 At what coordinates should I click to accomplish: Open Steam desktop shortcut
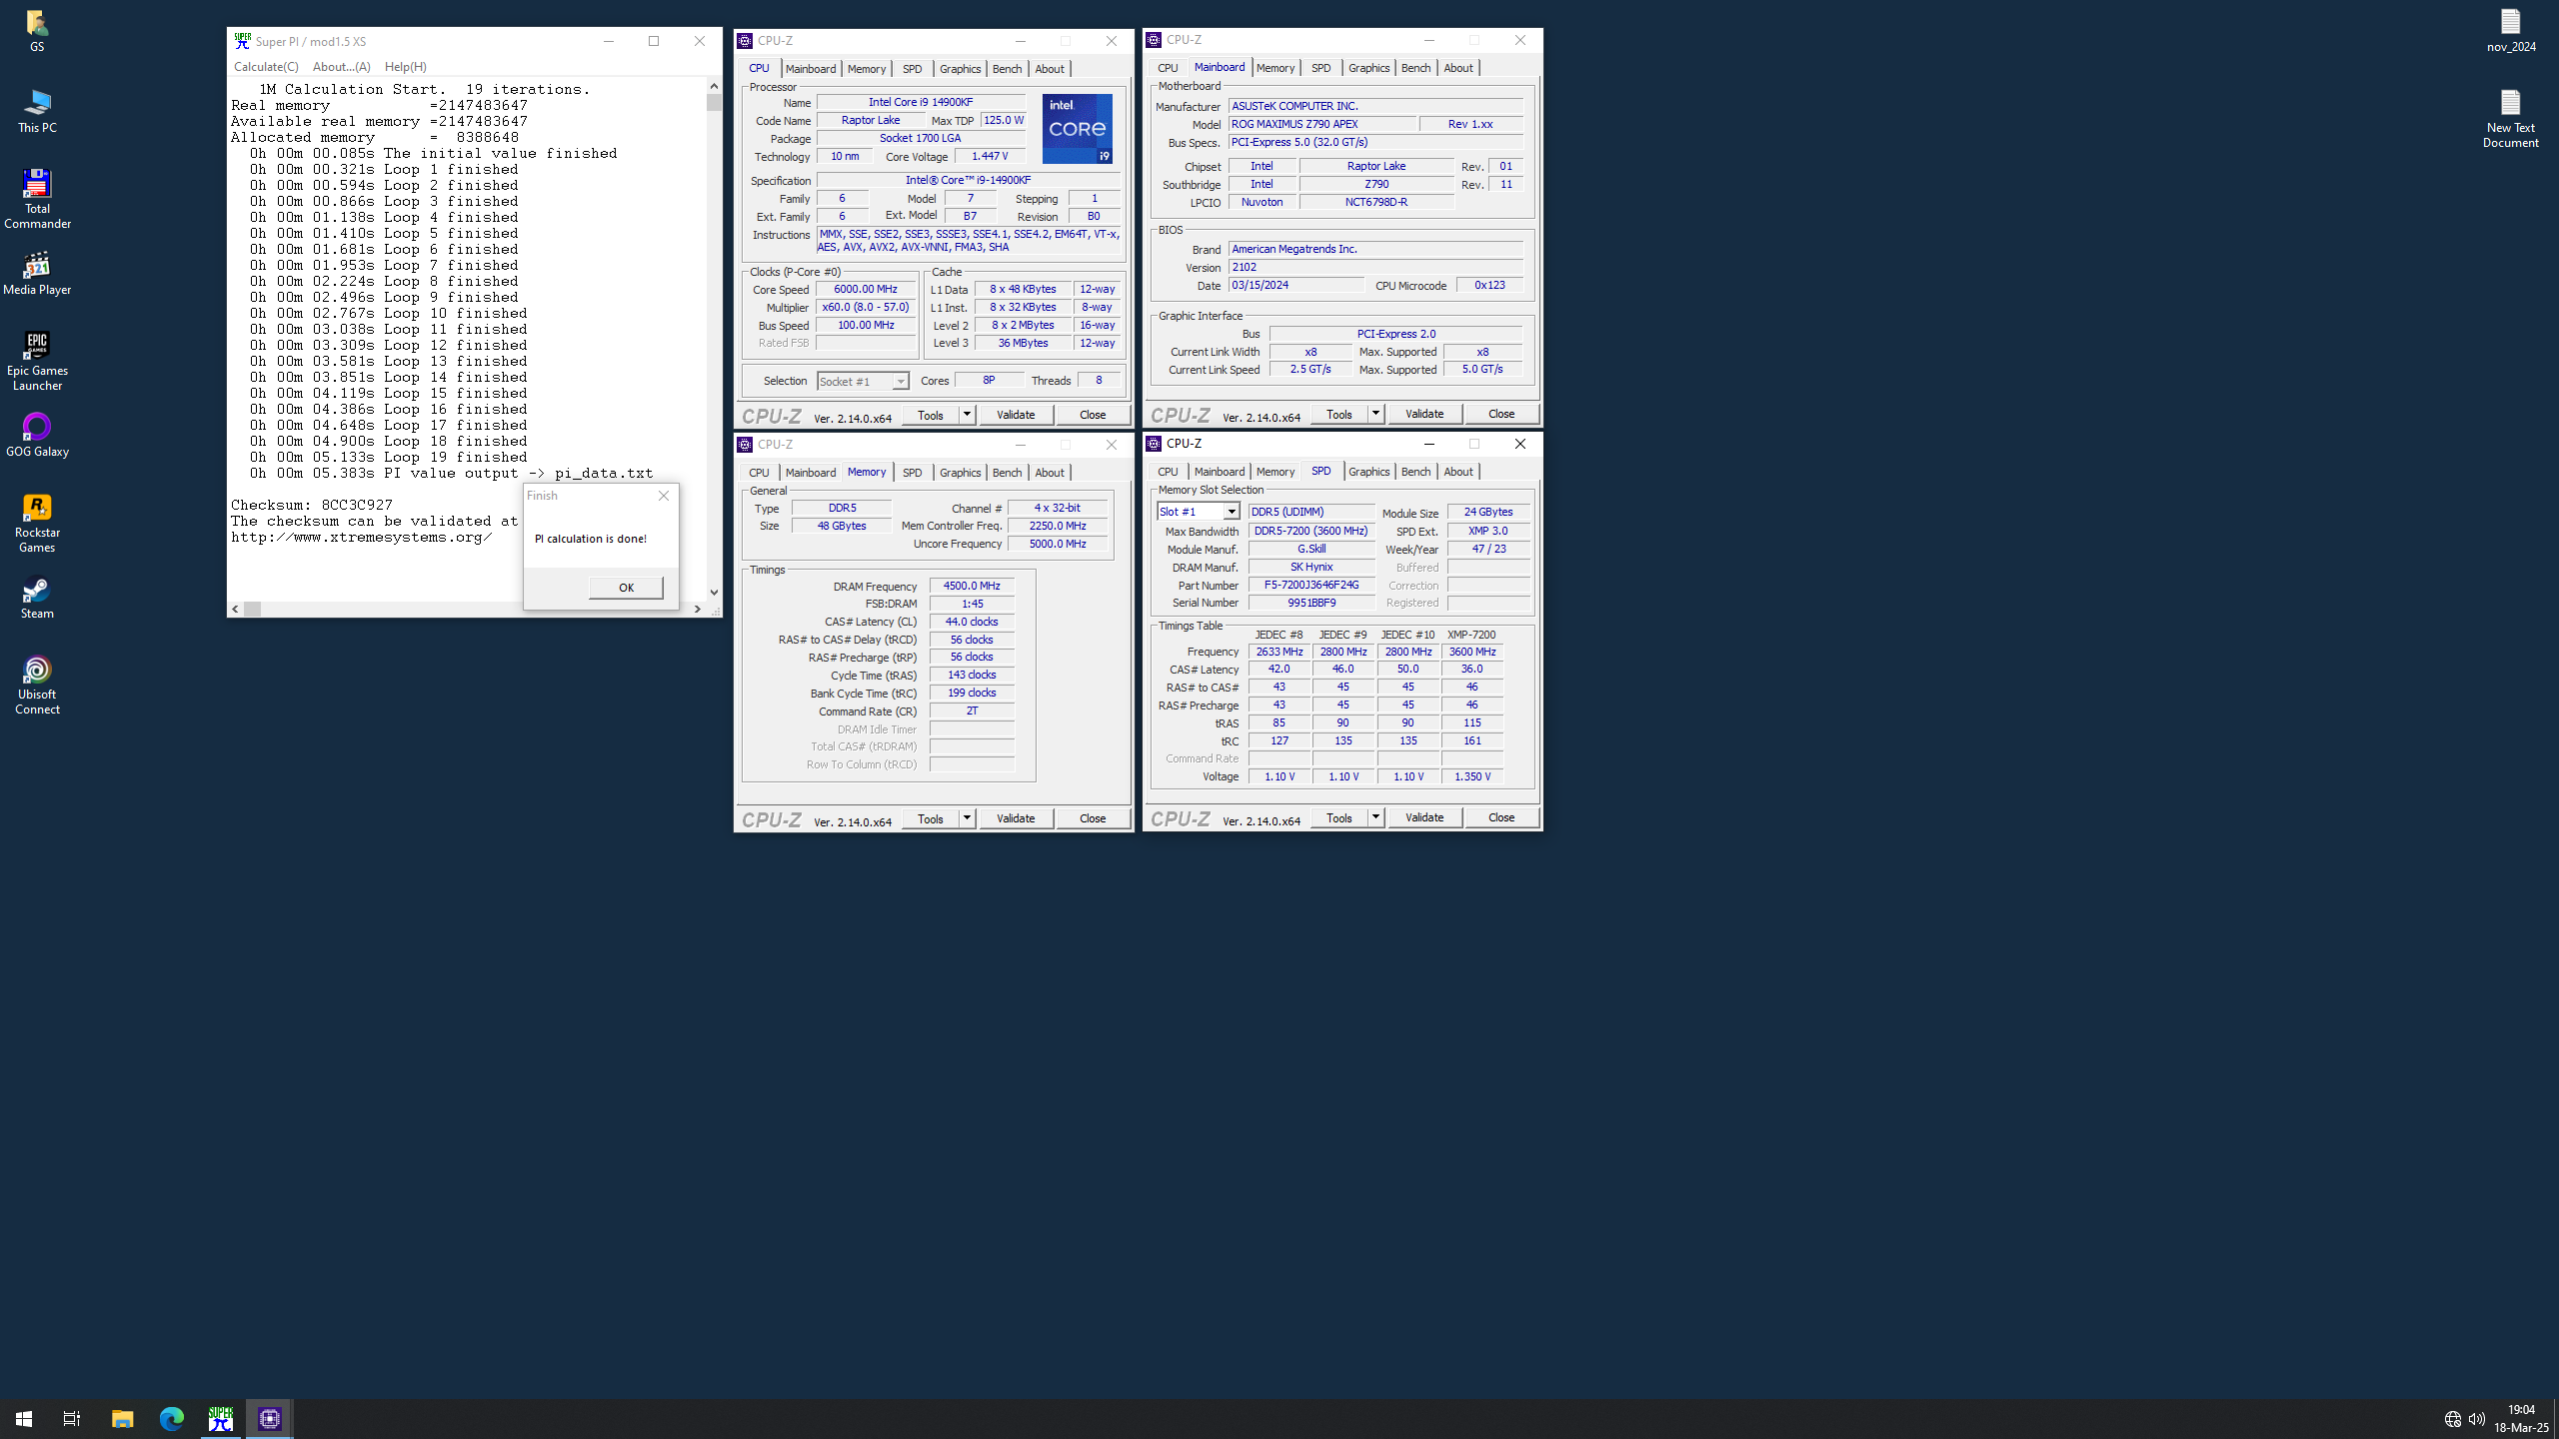pyautogui.click(x=37, y=598)
